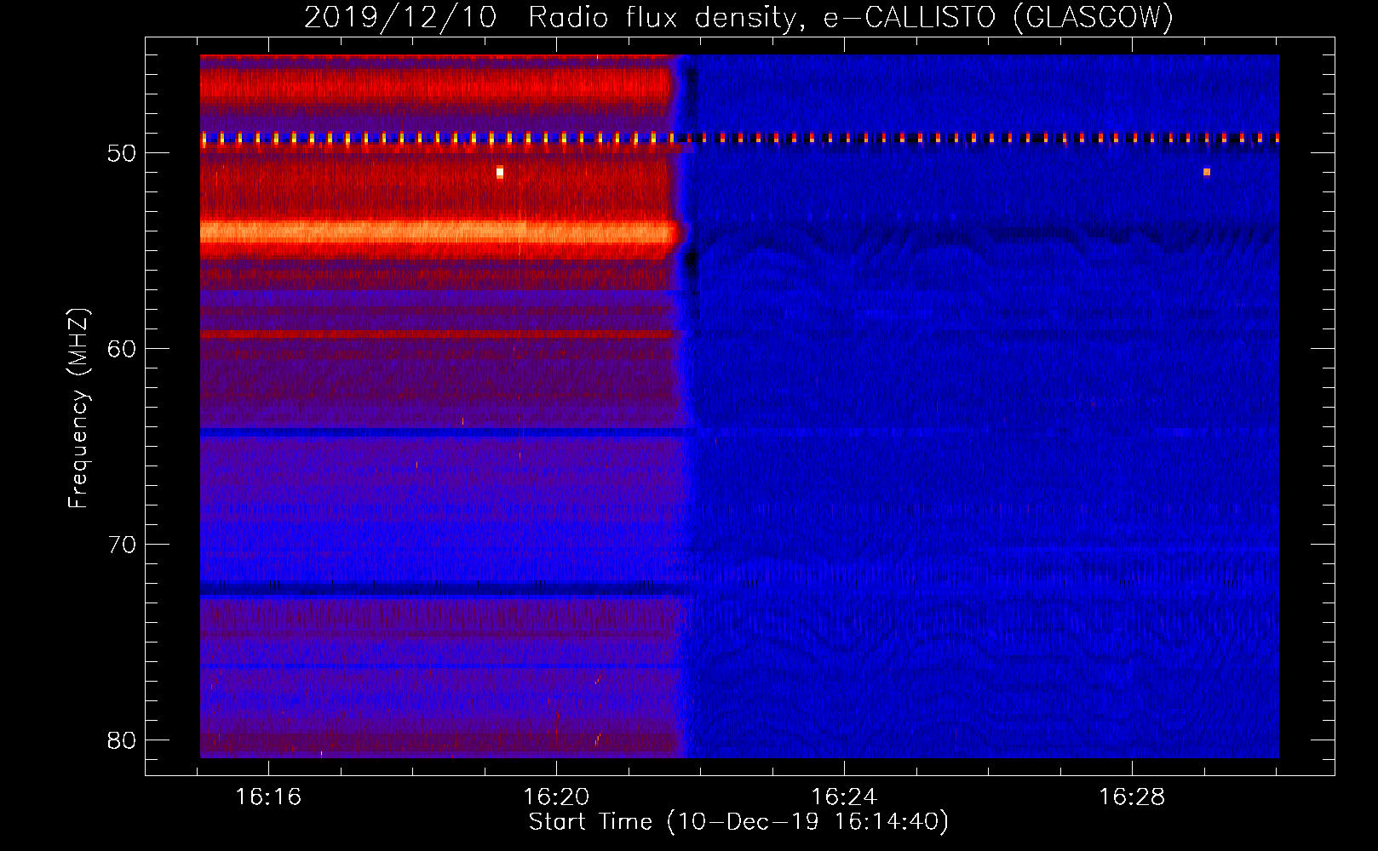Click the 16:16 time tick label
Image resolution: width=1378 pixels, height=851 pixels.
268,797
